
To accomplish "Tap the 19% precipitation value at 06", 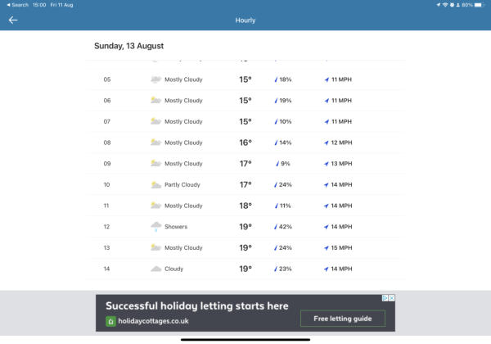I will click(286, 101).
